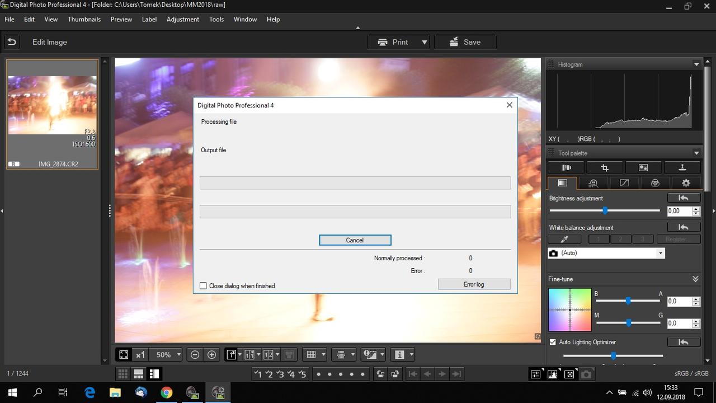Screen dimensions: 716x403
Task: Click the highlight/shadow warning icon
Action: [x=370, y=354]
